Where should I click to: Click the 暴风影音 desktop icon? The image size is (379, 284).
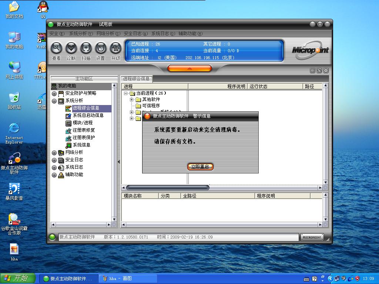tap(14, 189)
